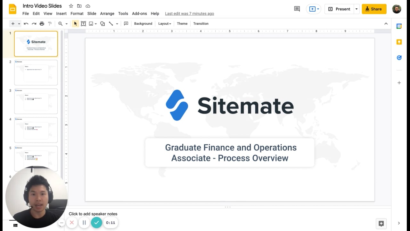
Task: Click the Present button
Action: [x=339, y=9]
